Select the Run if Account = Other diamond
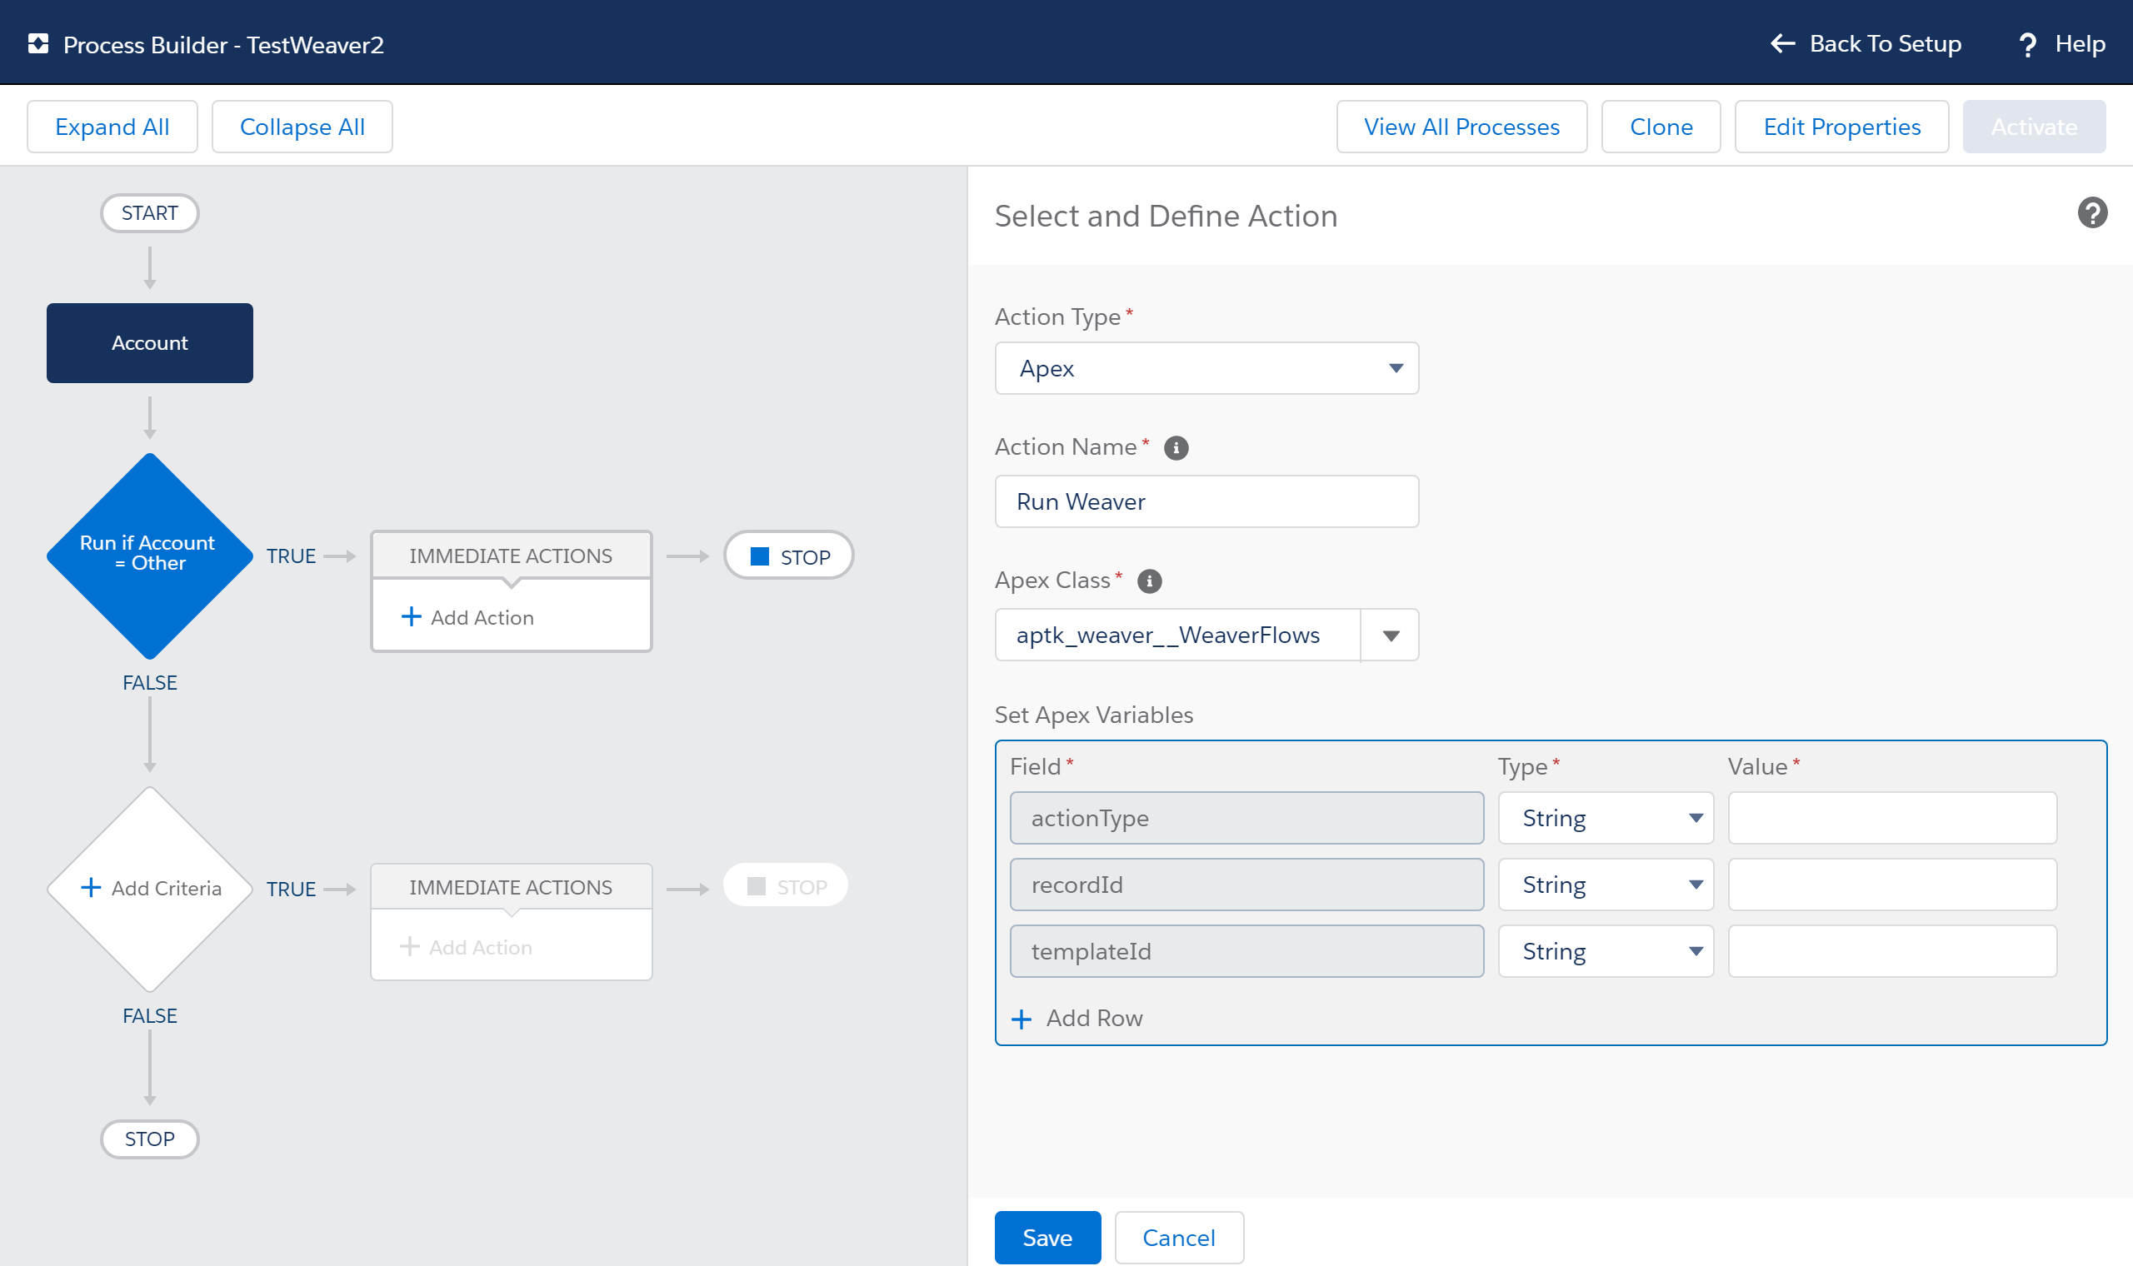Image resolution: width=2133 pixels, height=1266 pixels. [149, 555]
